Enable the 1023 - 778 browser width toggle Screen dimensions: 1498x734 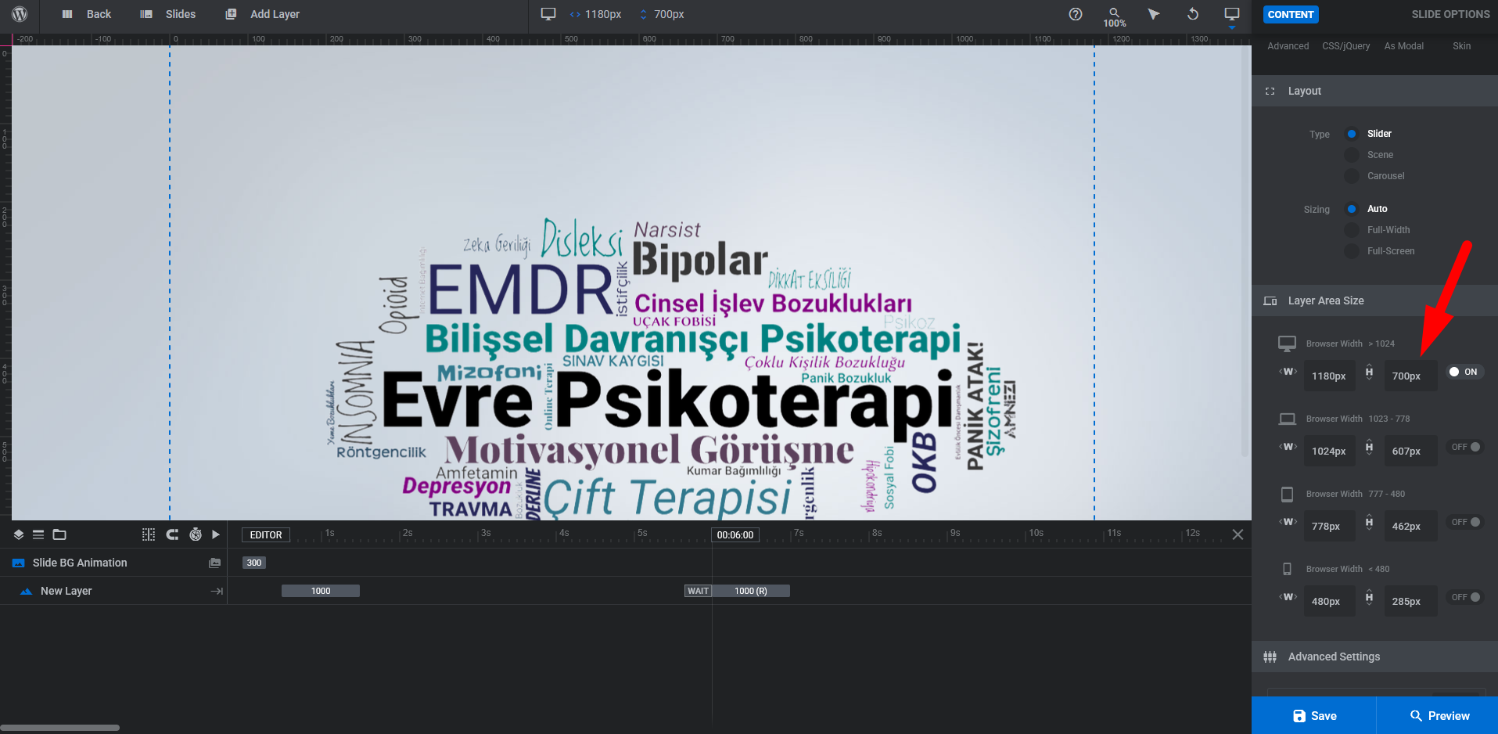pyautogui.click(x=1466, y=447)
